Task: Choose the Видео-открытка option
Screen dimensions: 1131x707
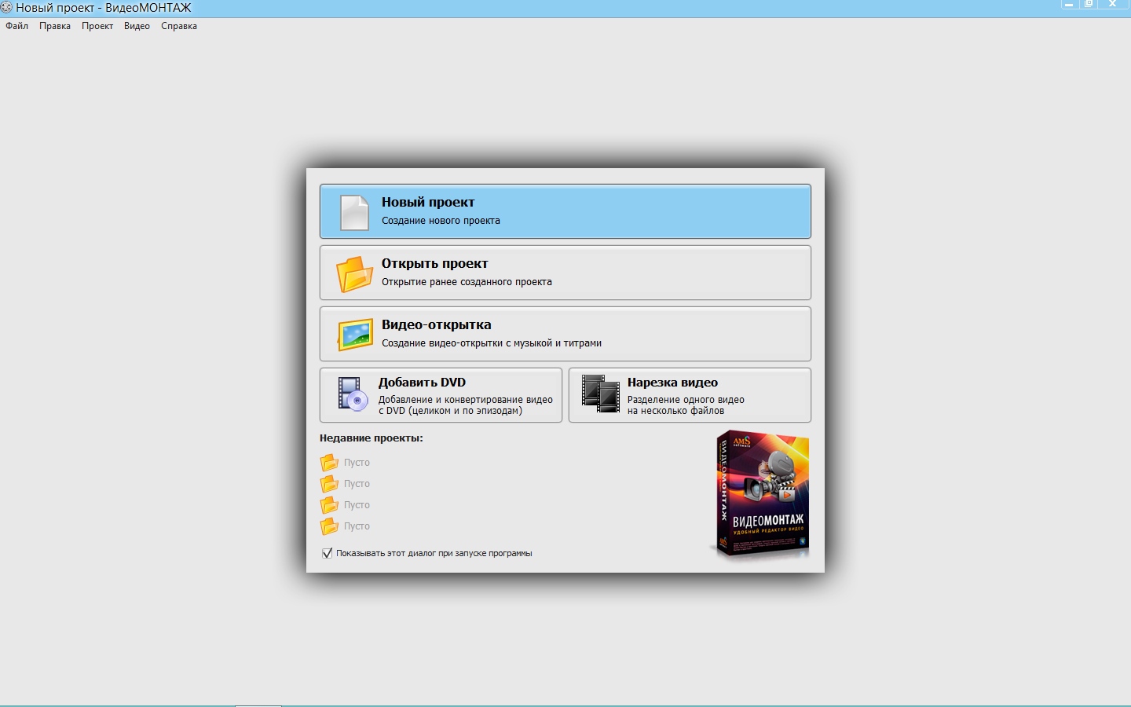Action: [x=565, y=334]
